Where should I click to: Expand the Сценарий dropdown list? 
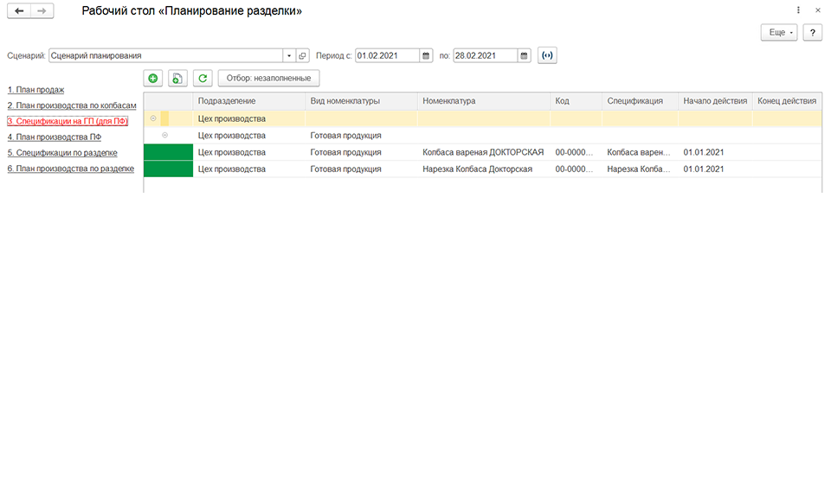[x=289, y=55]
